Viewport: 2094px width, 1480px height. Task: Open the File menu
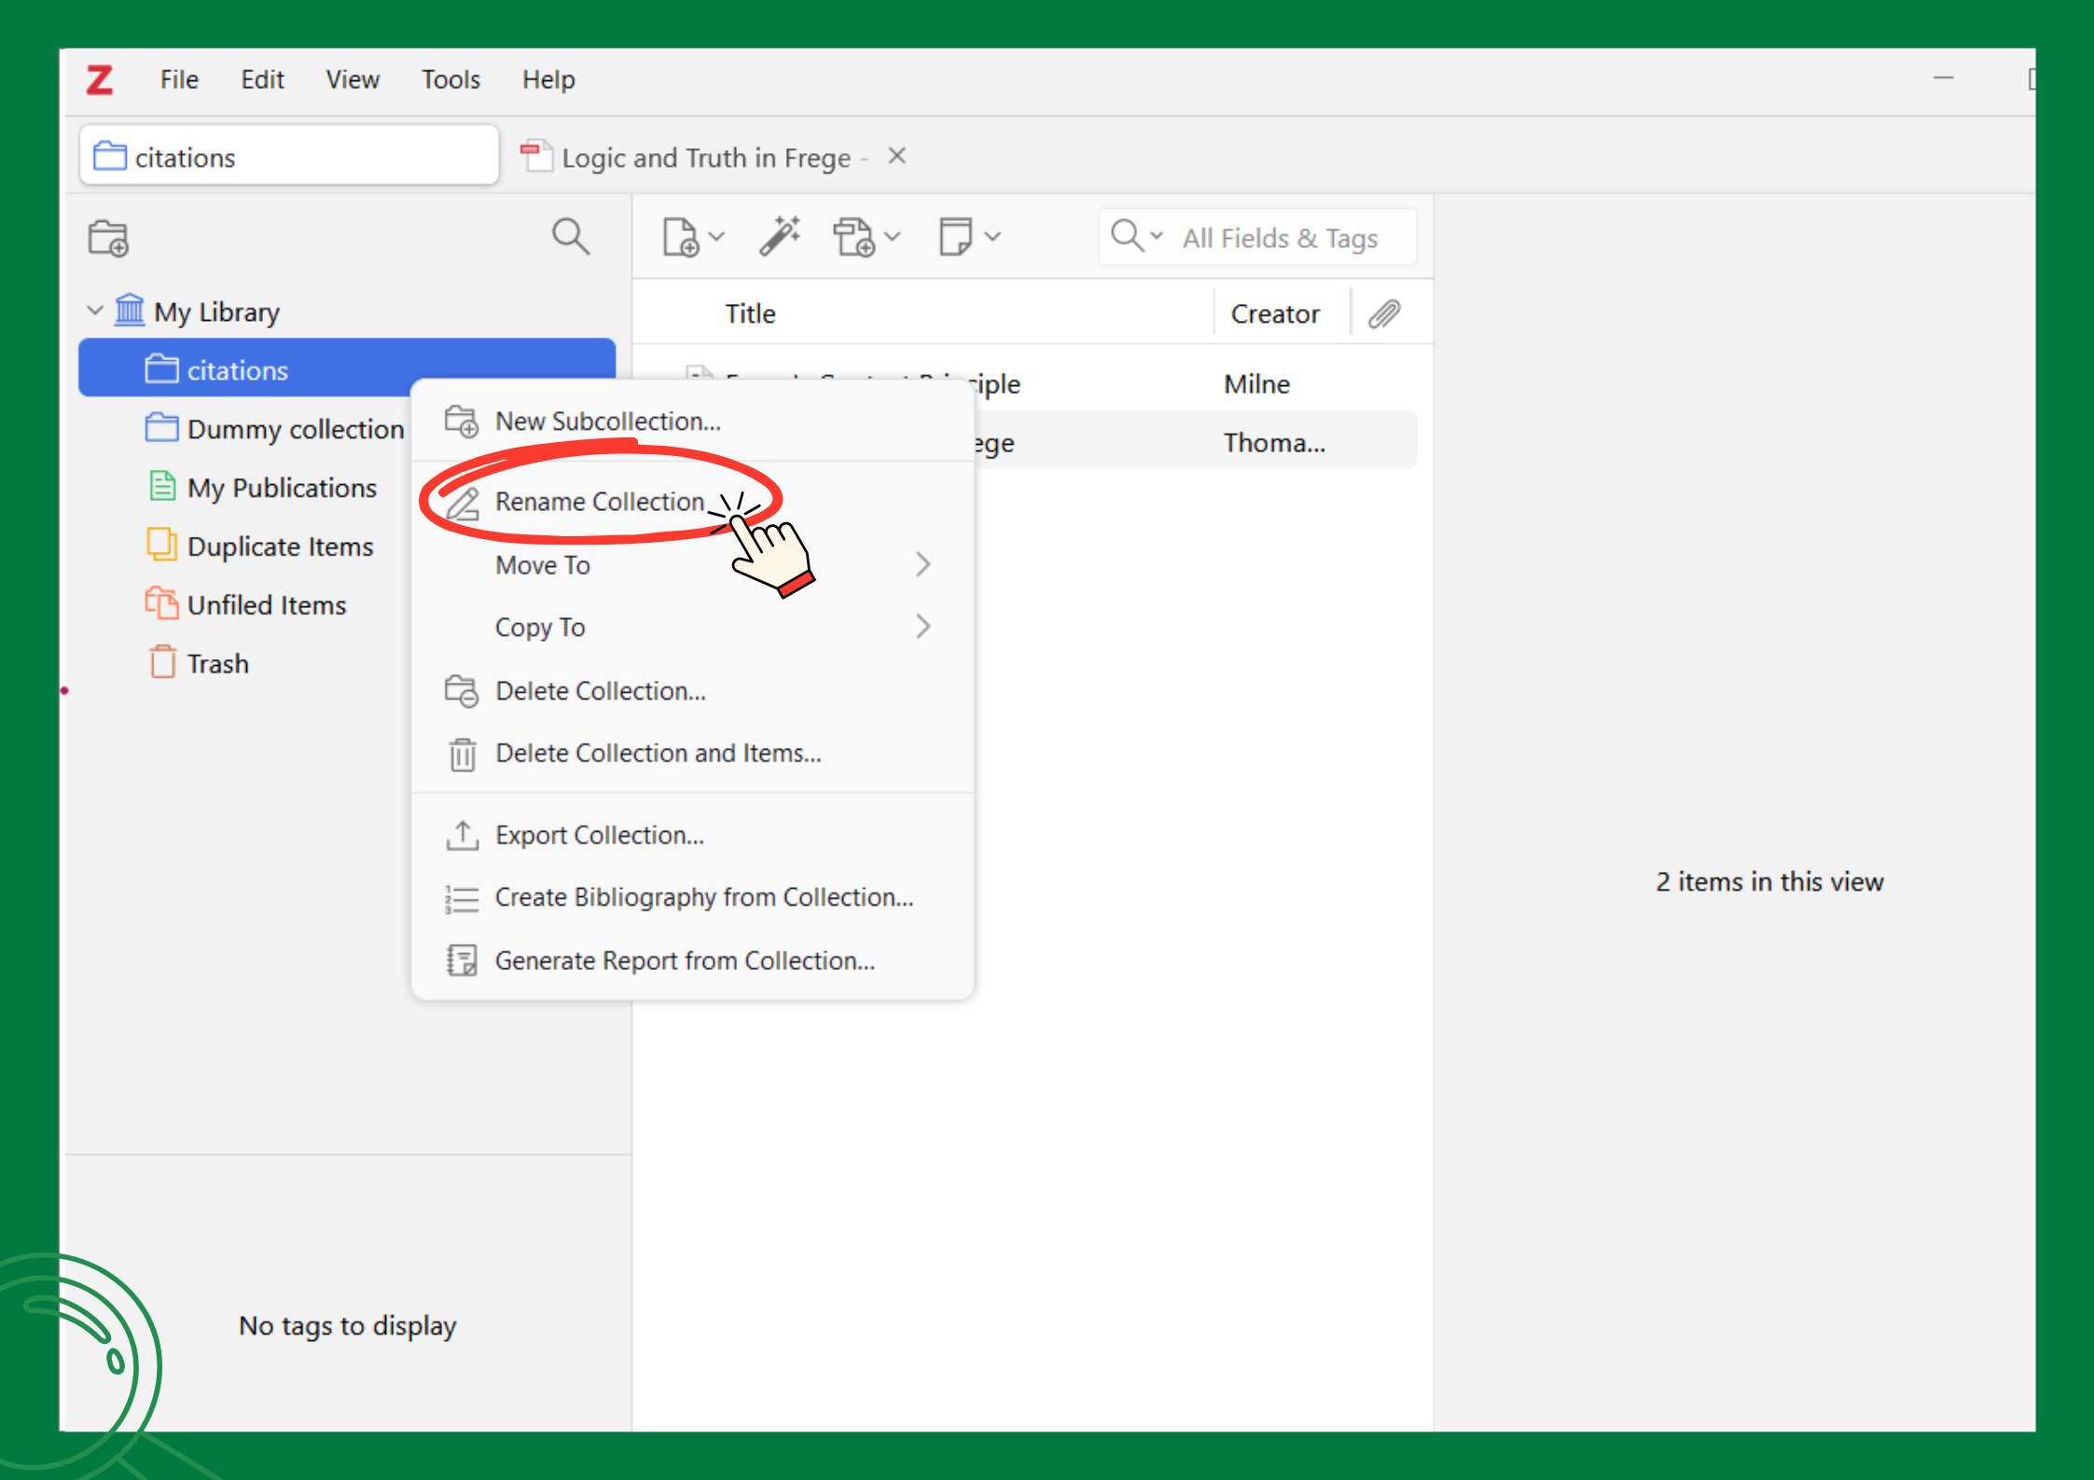(179, 80)
